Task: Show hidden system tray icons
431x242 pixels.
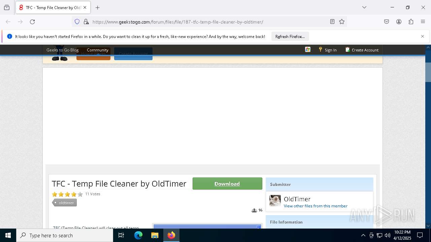Action: point(363,235)
